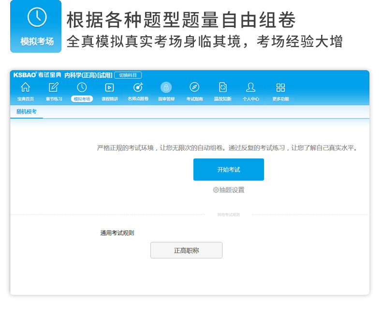Viewport: 382px width, 323px height.
Task: Open 章节练习 pencil icon
Action: click(54, 87)
